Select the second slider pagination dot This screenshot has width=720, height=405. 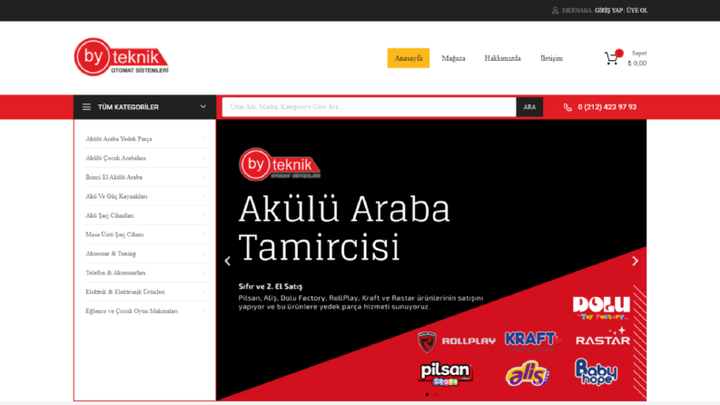pos(436,394)
